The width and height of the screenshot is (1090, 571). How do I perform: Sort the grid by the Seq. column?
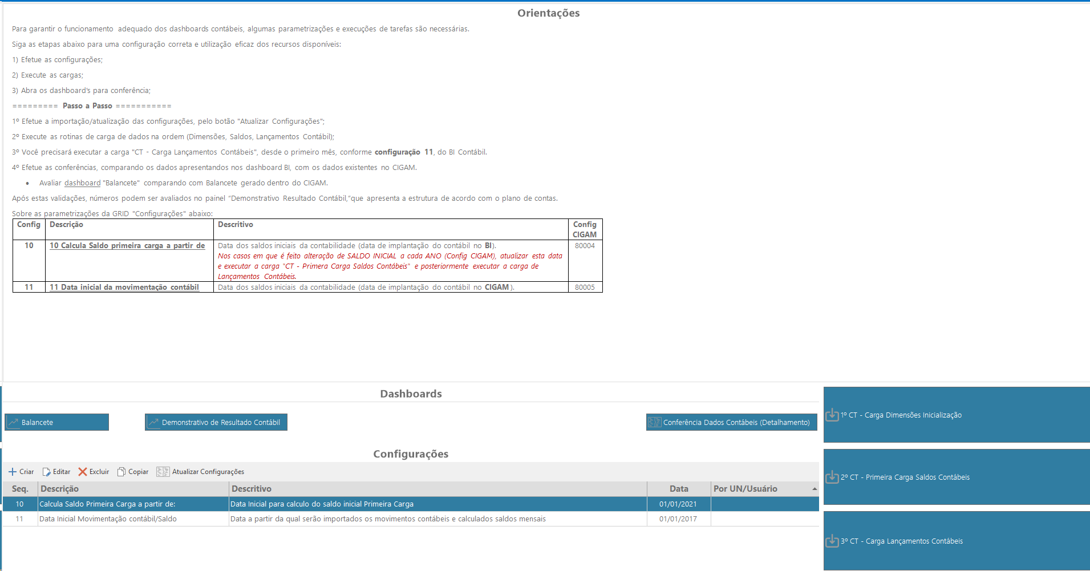point(20,489)
